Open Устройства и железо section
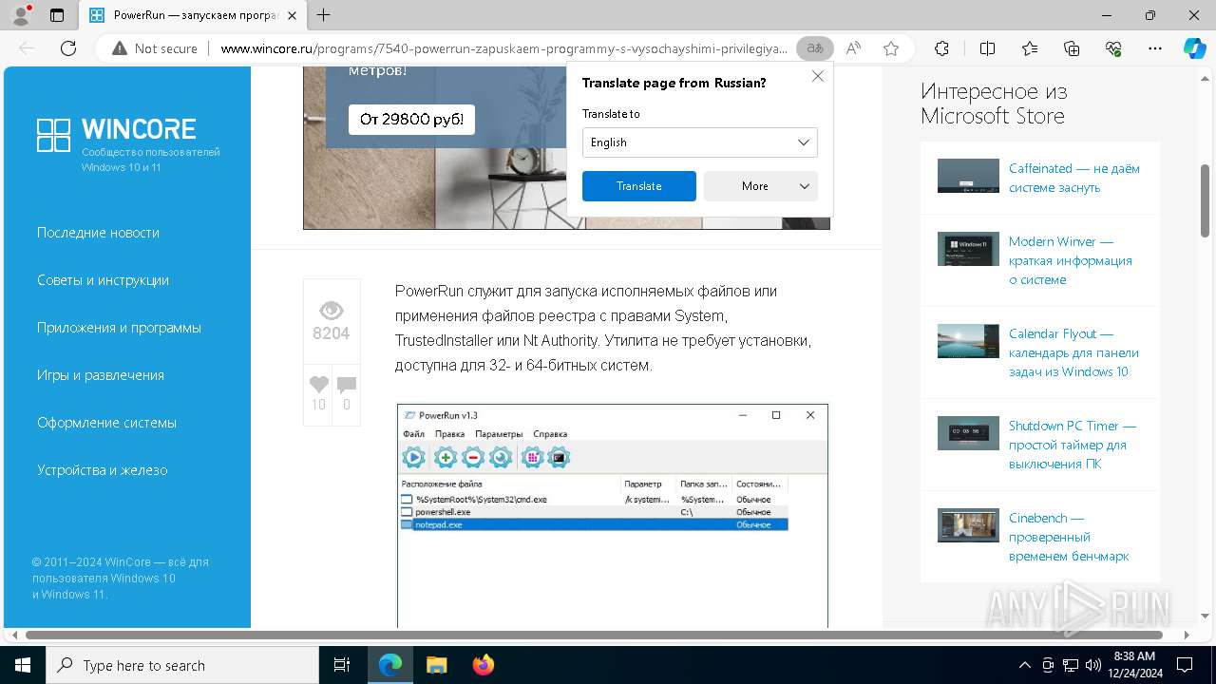 coord(102,470)
